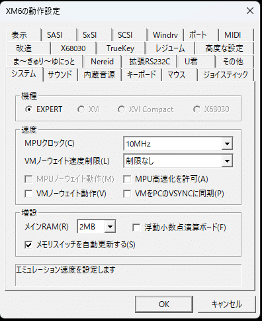This screenshot has width=262, height=321.
Task: Open the ポート tab
Action: click(x=201, y=35)
